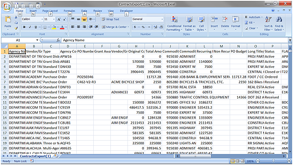Click the Zoom Out minus button
This screenshot has height=165, width=293.
(x=258, y=161)
